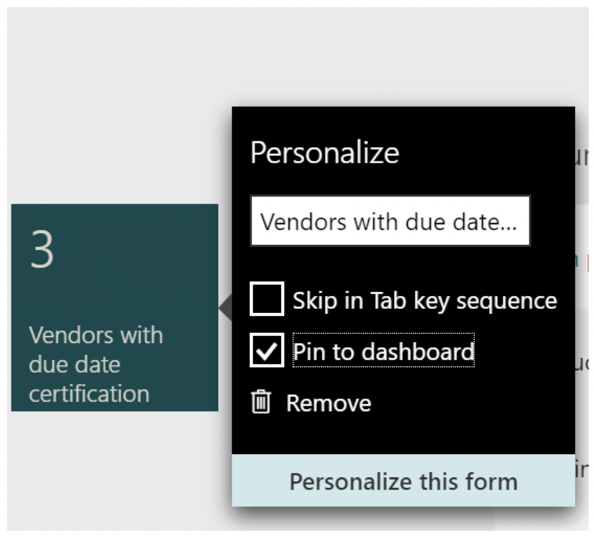The image size is (594, 536).
Task: Click the Skip in Tab key sequence label
Action: pos(425,301)
